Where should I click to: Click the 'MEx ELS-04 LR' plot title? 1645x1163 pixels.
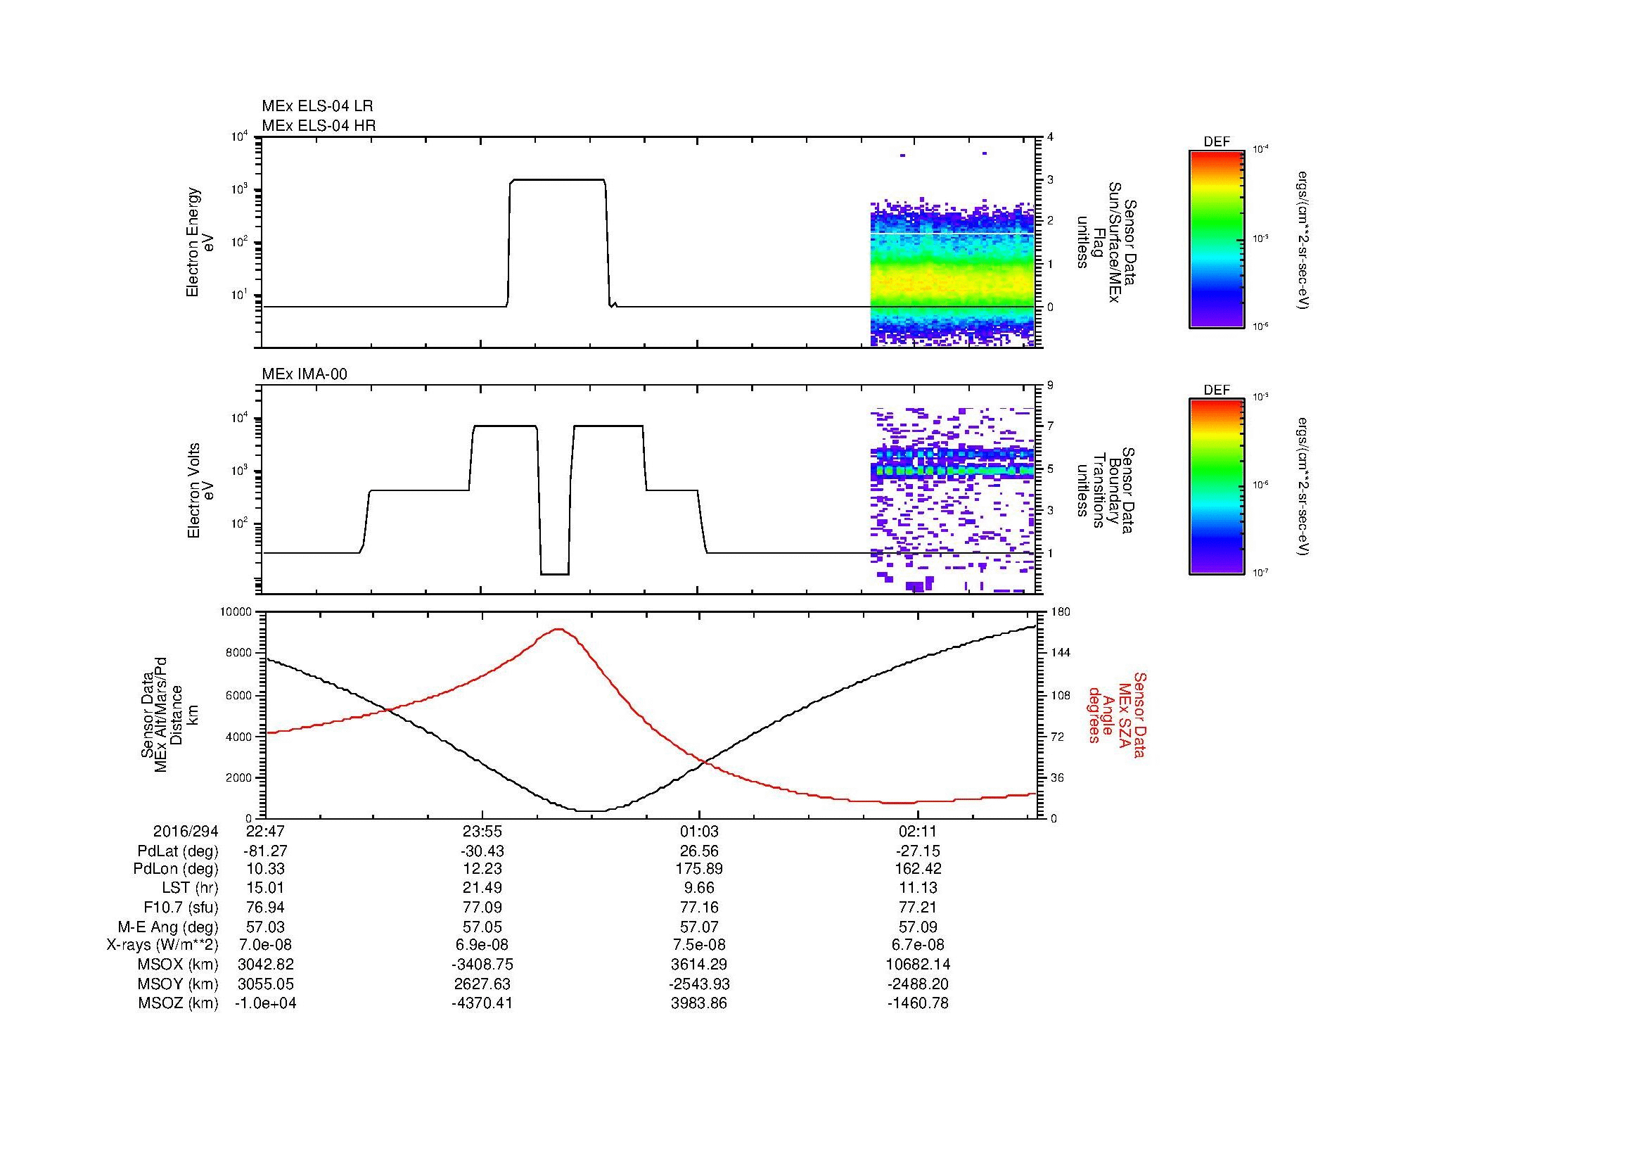[316, 106]
